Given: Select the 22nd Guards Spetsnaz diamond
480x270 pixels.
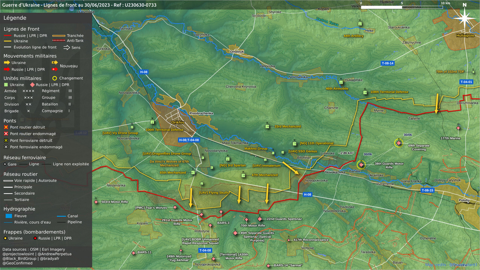Looking at the screenshot, I should (x=259, y=219).
